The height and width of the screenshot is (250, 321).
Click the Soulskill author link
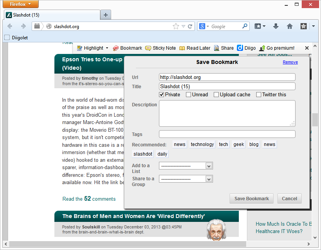(91, 227)
